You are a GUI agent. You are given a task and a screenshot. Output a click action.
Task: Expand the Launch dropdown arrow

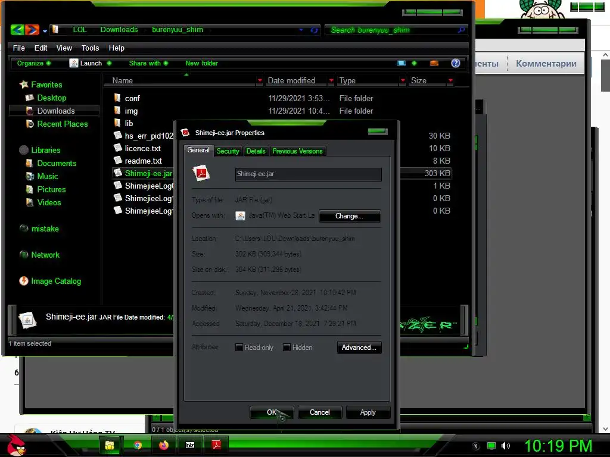pyautogui.click(x=109, y=63)
